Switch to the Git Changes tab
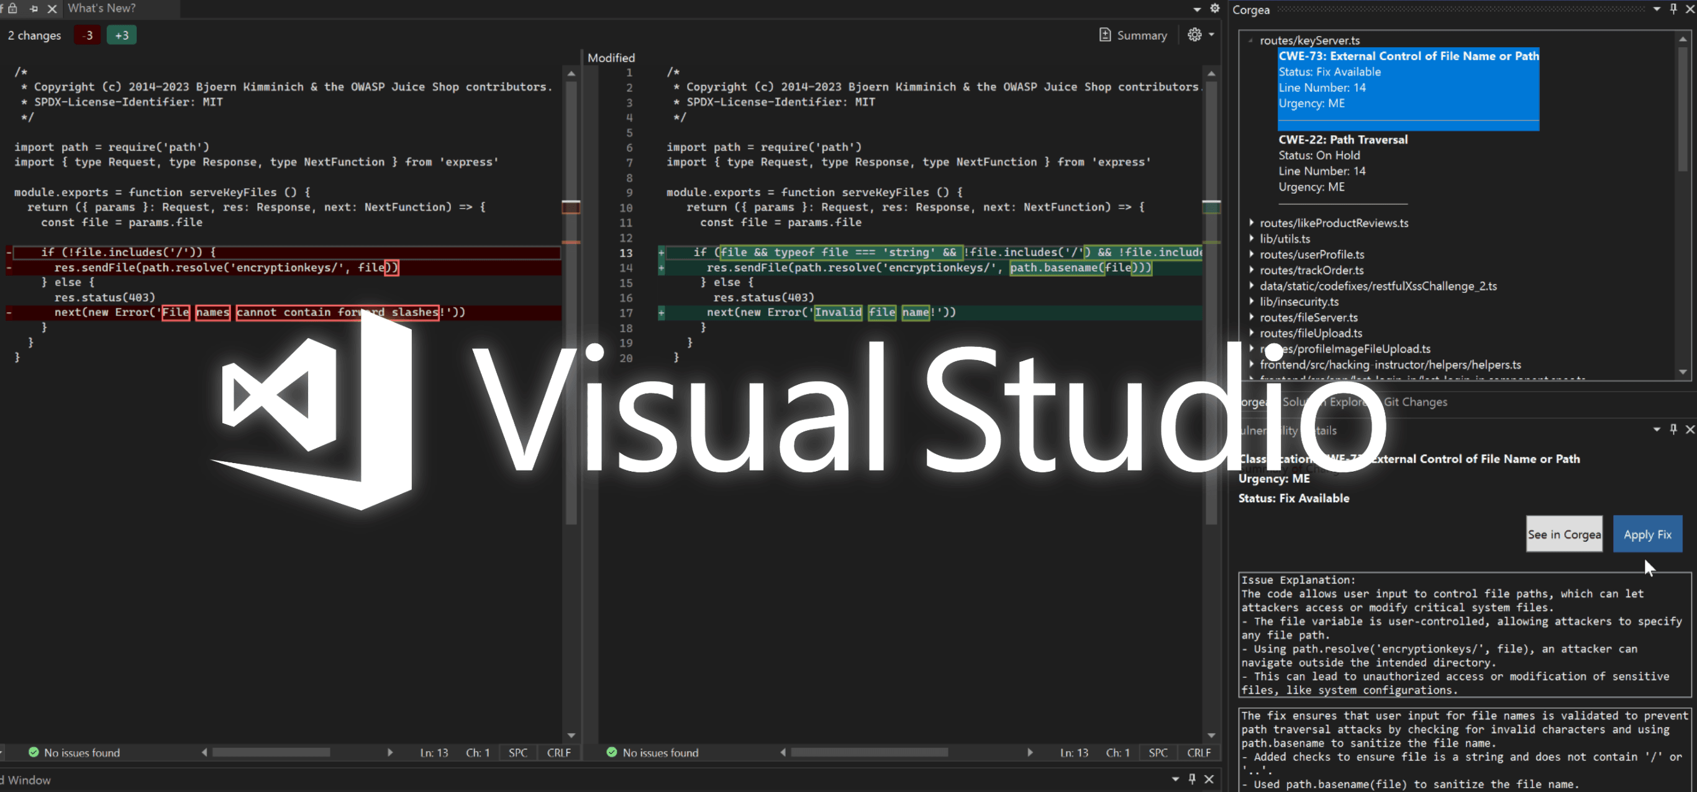This screenshot has width=1697, height=792. coord(1415,402)
